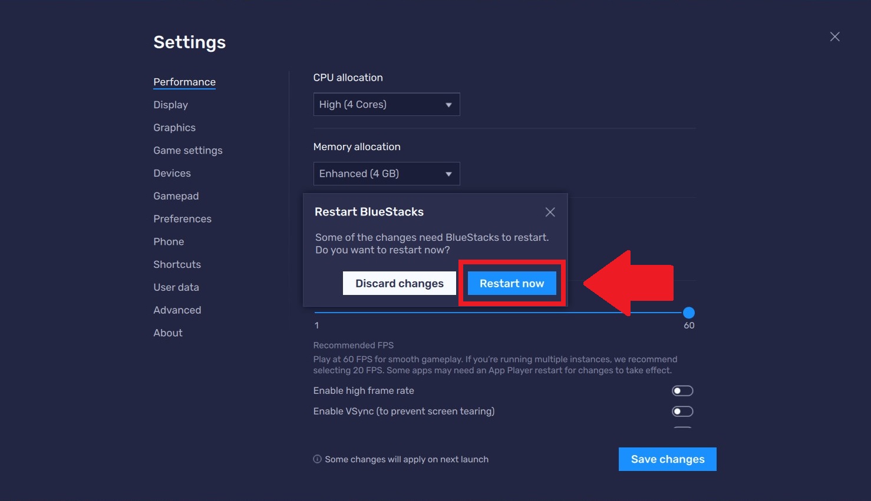Select Gamepad settings
871x501 pixels.
176,195
